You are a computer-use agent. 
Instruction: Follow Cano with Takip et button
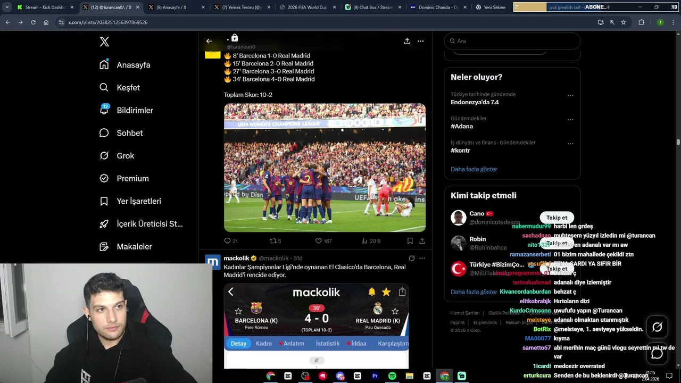(x=557, y=218)
